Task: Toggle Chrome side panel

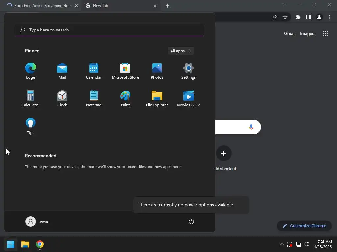Action: 309,17
